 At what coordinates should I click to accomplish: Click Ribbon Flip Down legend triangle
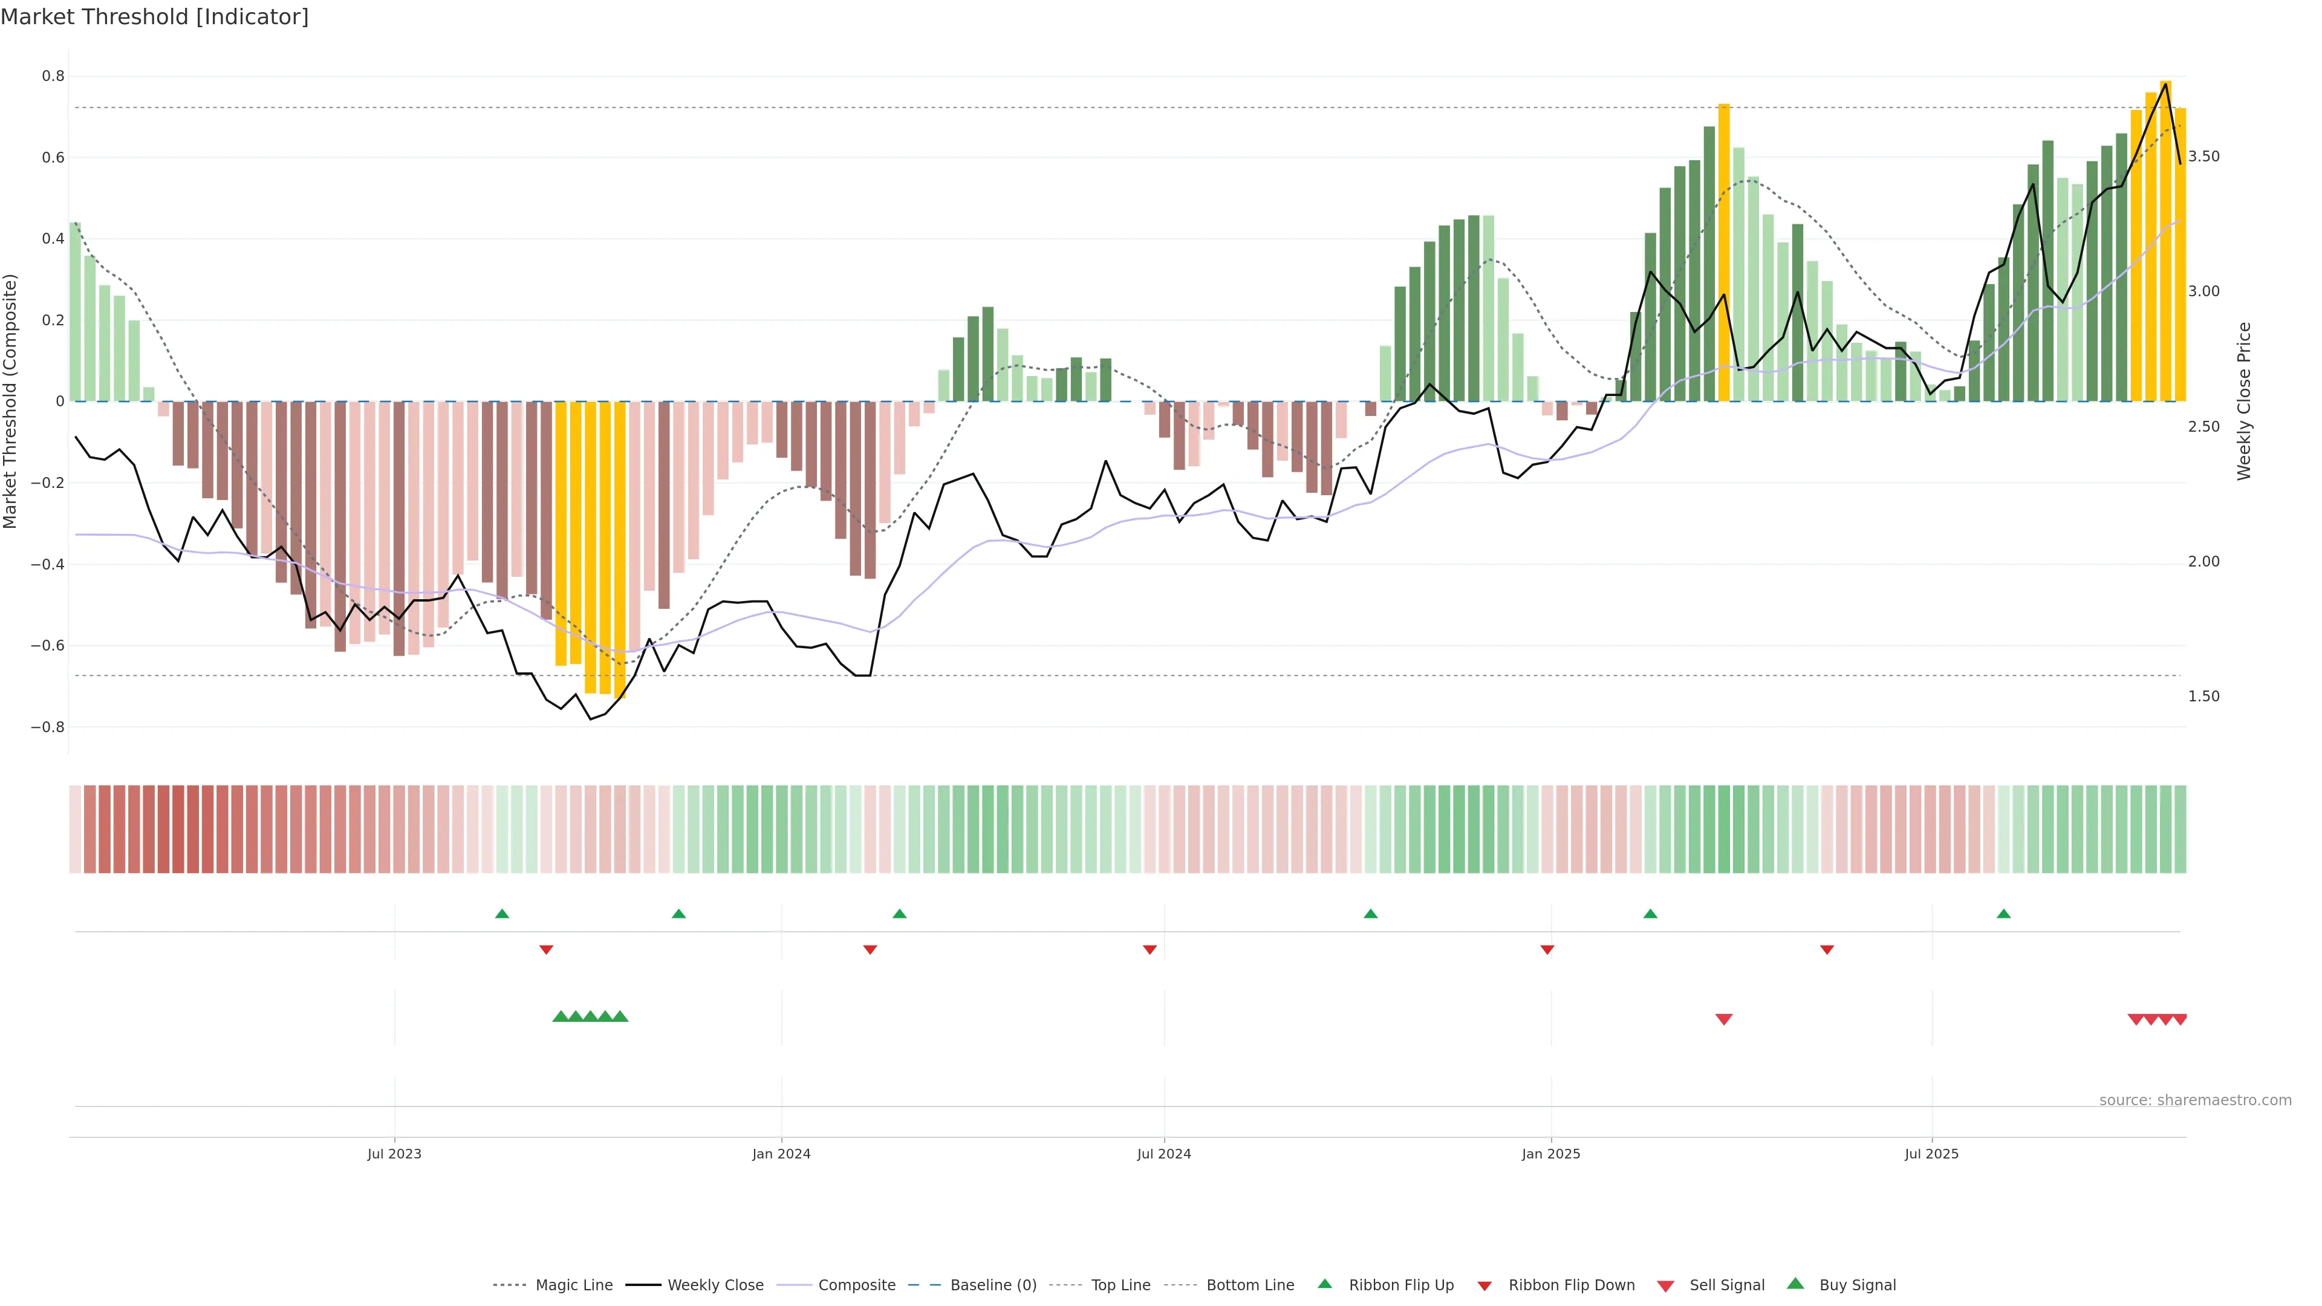click(1485, 1286)
